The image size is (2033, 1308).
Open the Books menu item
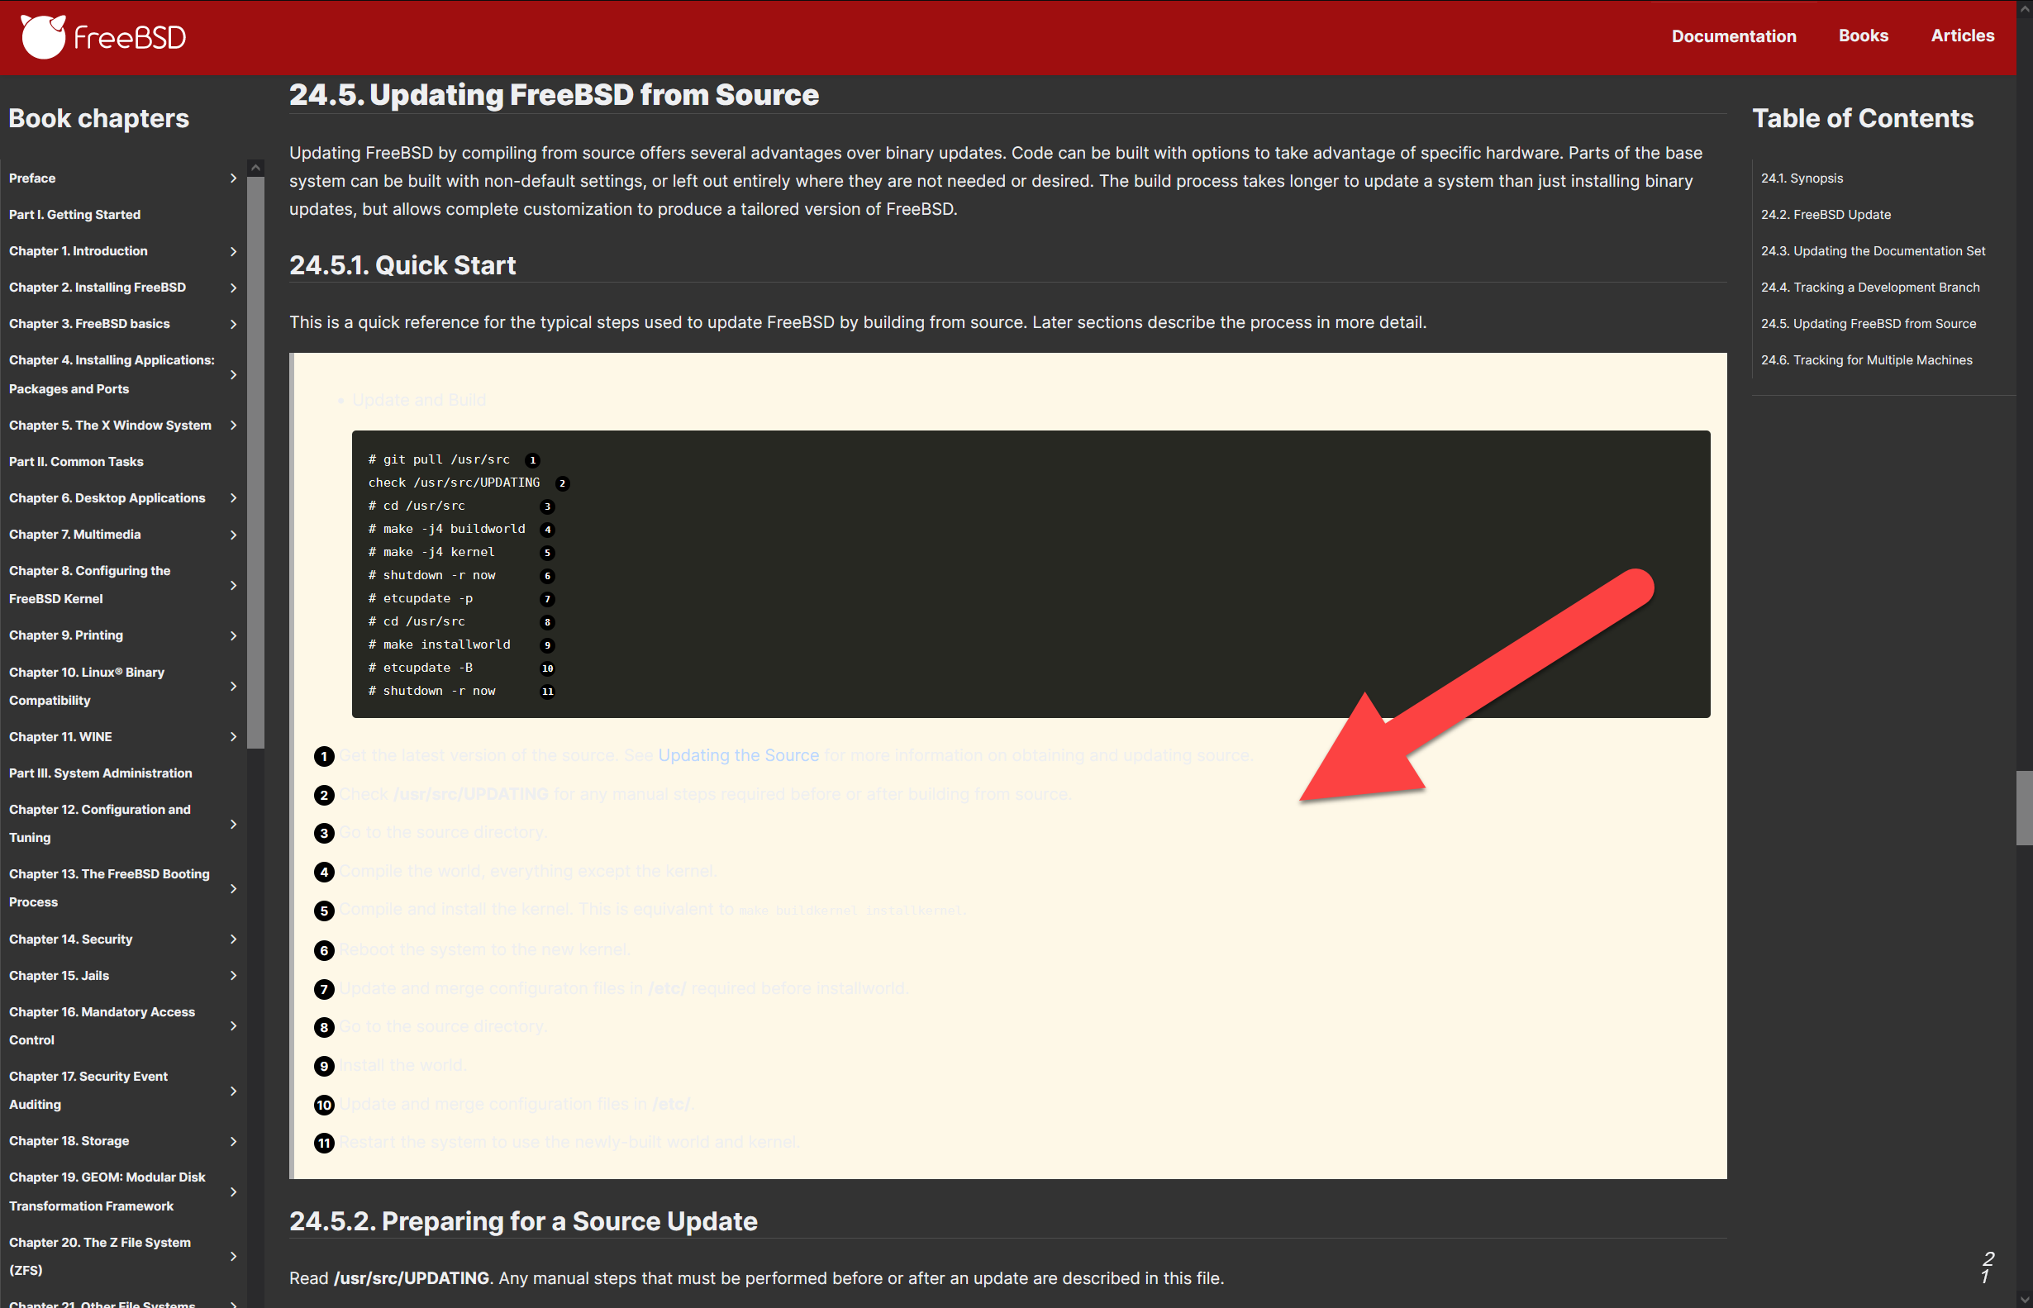click(x=1862, y=36)
